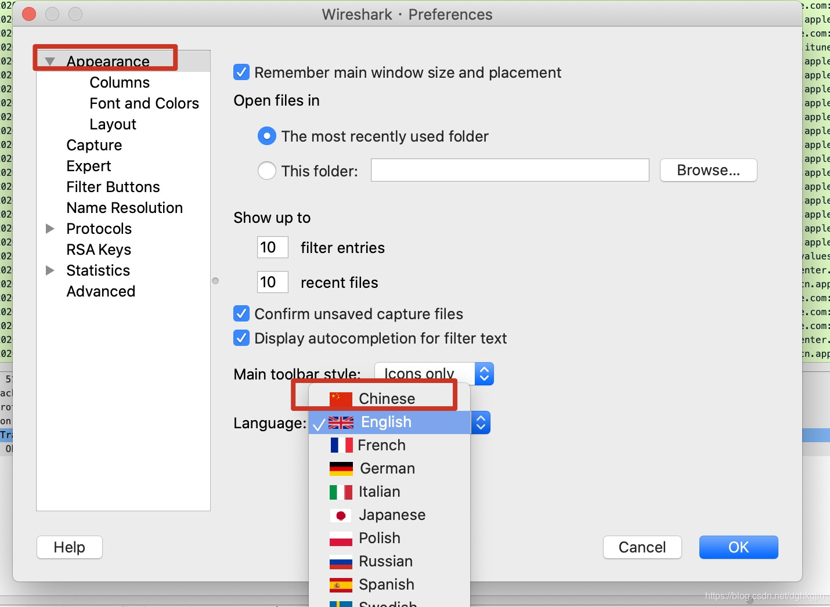Click the folder path input field
The image size is (830, 607).
click(510, 170)
